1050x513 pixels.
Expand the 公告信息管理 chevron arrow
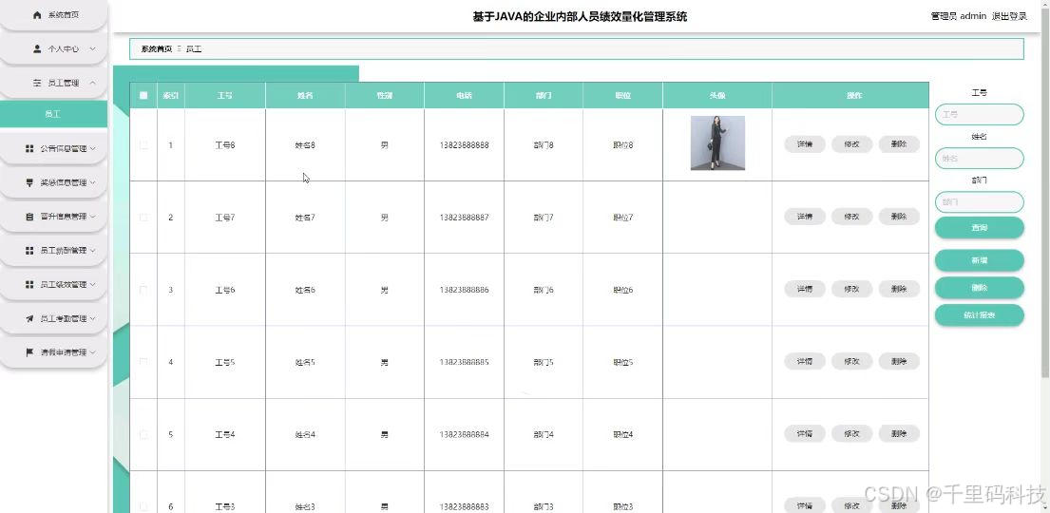[92, 149]
